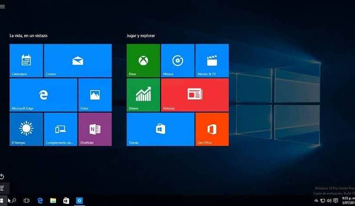Screen dimensions: 355x206
Task: Open Task View on the taskbar
Action: (26, 201)
